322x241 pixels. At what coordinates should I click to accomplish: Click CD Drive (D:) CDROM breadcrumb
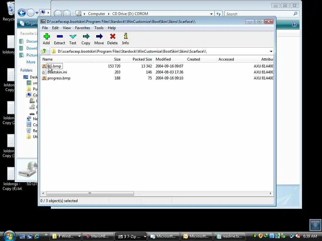pos(130,14)
